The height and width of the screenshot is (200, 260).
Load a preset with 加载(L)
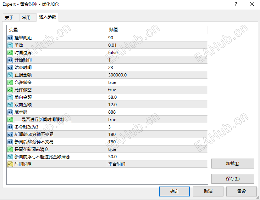233,164
